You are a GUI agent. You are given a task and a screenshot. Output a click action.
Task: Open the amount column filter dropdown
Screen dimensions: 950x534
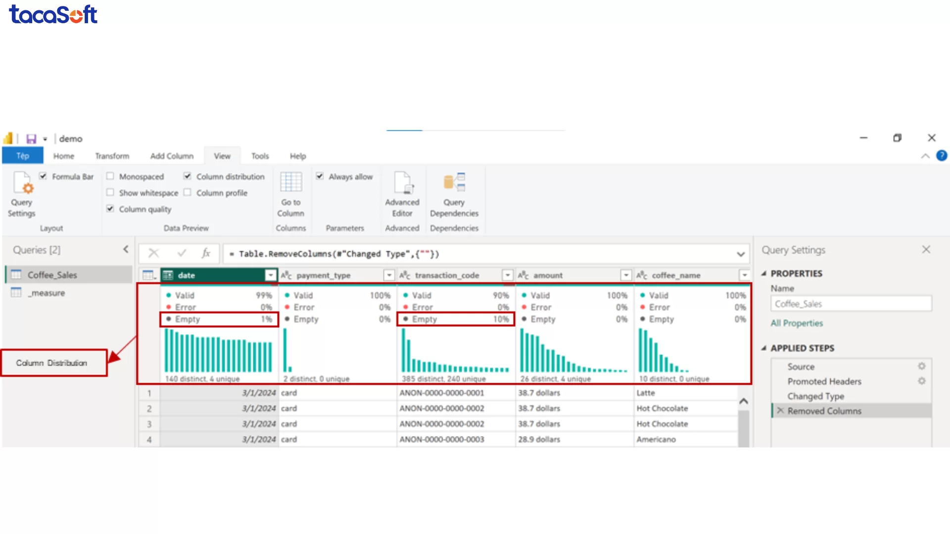[626, 275]
